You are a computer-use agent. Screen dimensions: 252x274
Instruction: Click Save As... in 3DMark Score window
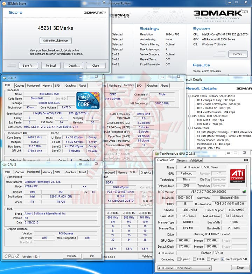coord(28,66)
